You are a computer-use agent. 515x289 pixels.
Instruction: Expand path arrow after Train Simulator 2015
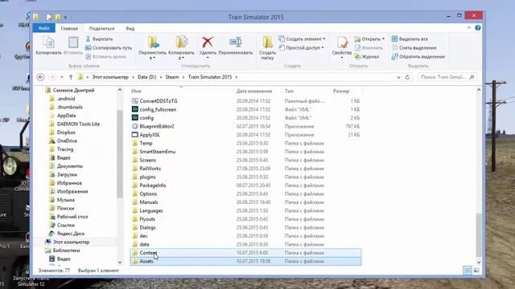[x=236, y=77]
